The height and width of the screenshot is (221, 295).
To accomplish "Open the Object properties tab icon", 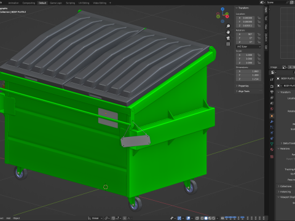I will point(272,116).
